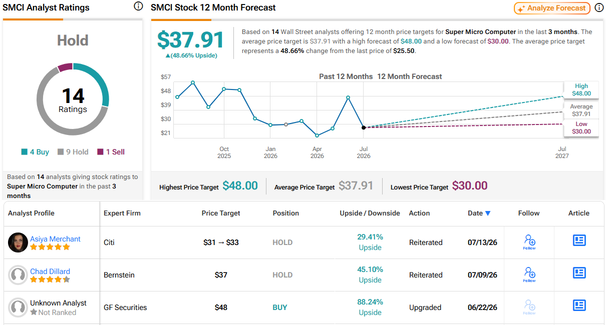Image resolution: width=606 pixels, height=325 pixels.
Task: Open article for Citi rating
Action: point(579,240)
